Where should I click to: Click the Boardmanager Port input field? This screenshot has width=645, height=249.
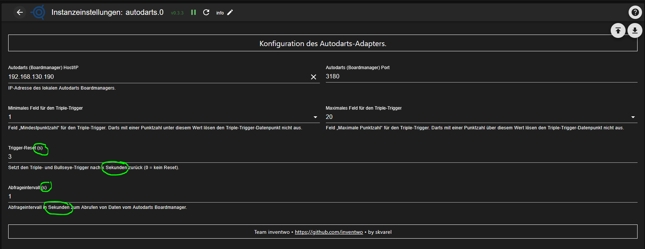481,77
